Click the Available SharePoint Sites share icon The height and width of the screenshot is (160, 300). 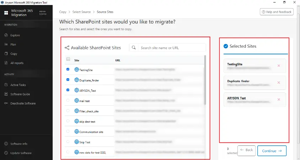pos(67,48)
